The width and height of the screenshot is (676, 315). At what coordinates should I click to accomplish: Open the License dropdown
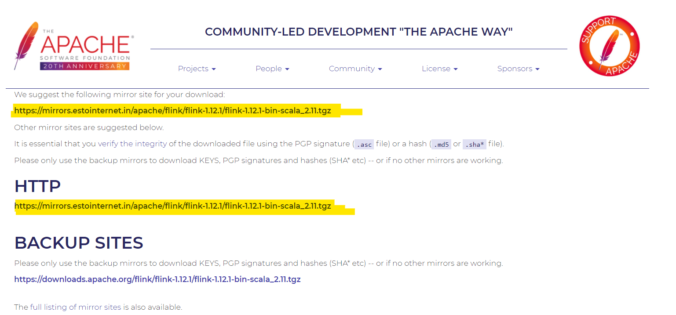tap(439, 69)
